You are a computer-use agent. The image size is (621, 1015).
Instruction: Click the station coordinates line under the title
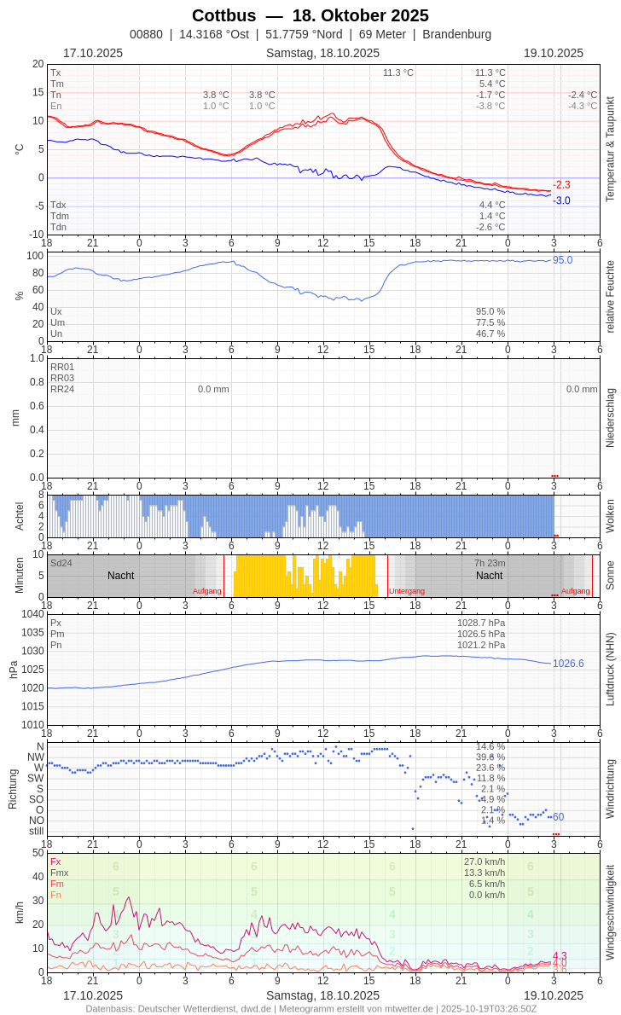310,34
